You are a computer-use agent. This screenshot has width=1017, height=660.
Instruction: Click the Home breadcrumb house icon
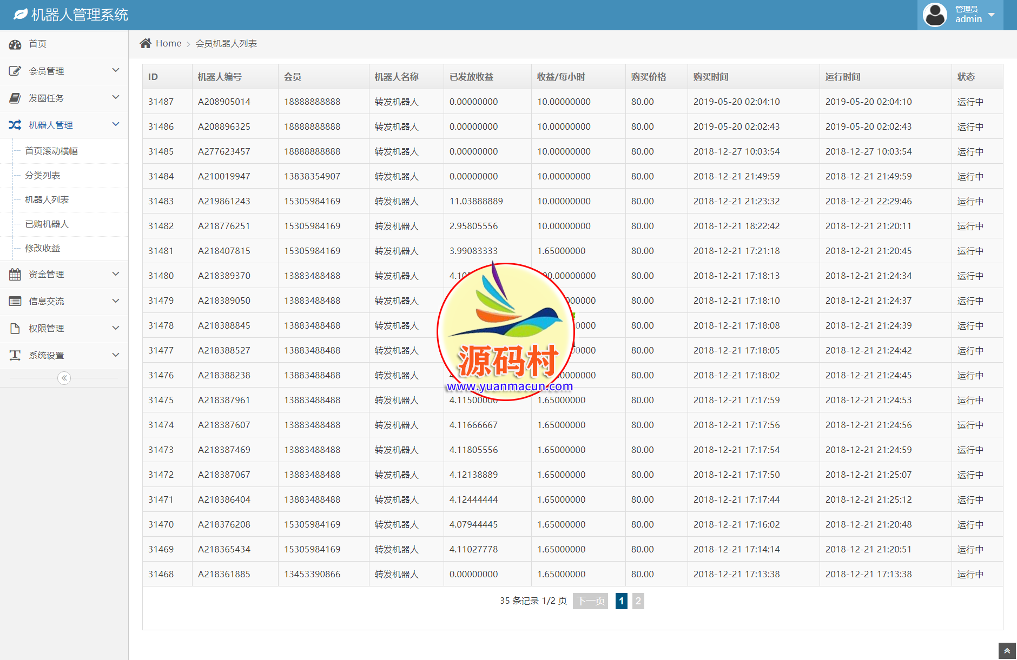[146, 43]
